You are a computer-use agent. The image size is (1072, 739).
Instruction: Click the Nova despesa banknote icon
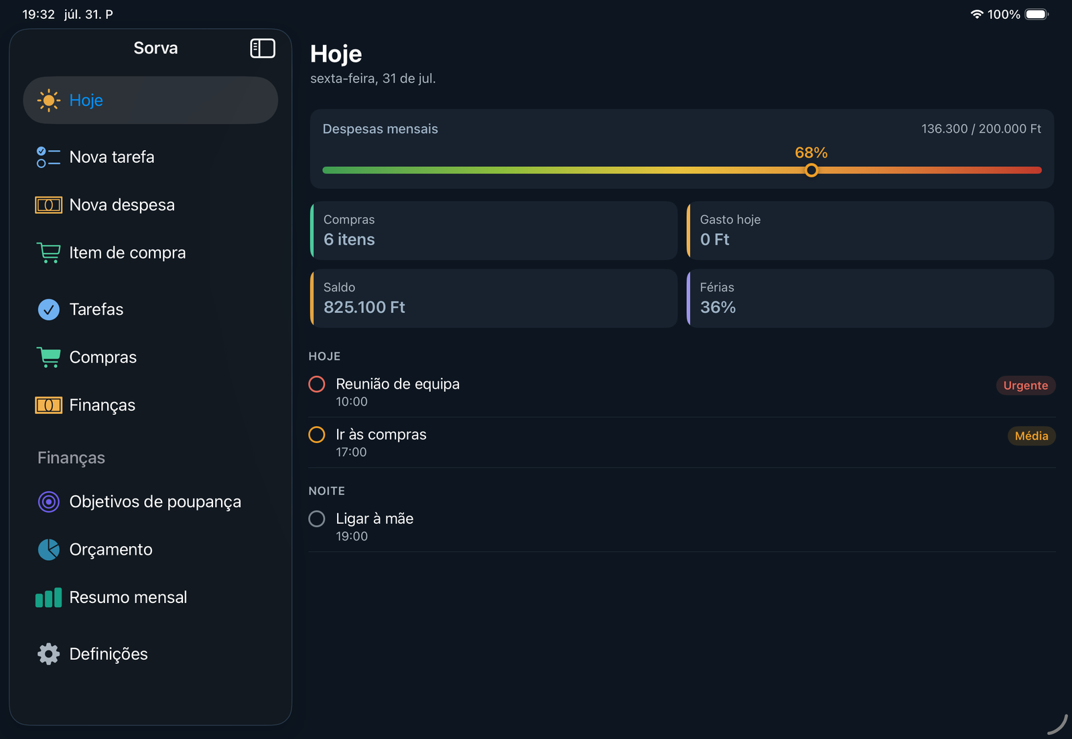coord(48,205)
